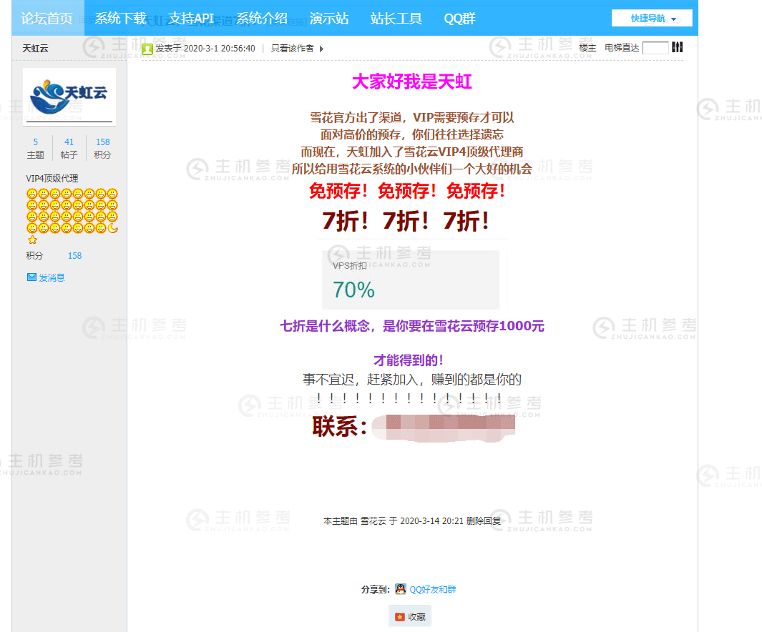Select the VIP4顶级代理 user group label
This screenshot has height=632, width=762.
point(52,178)
